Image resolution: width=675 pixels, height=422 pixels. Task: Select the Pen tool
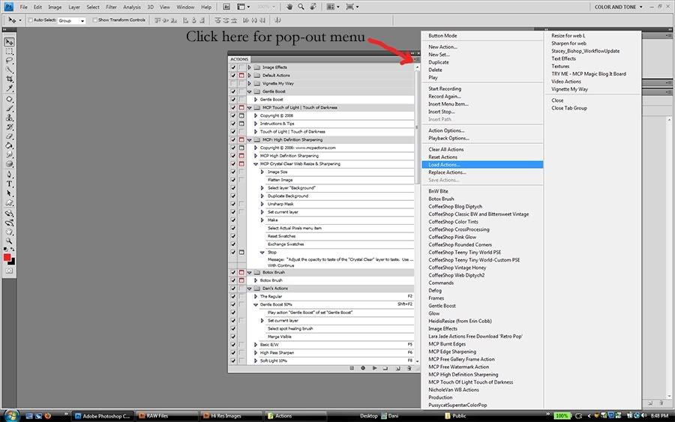(9, 174)
